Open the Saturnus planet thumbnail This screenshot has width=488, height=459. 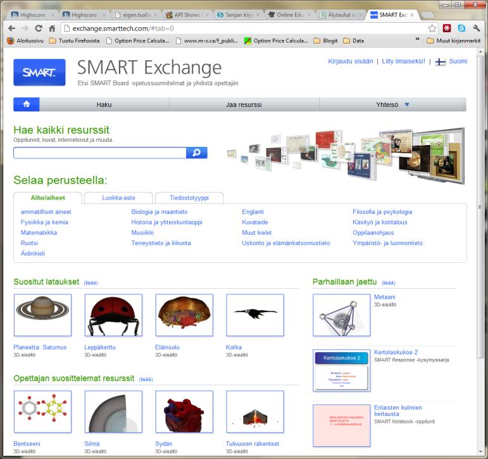pyautogui.click(x=42, y=315)
